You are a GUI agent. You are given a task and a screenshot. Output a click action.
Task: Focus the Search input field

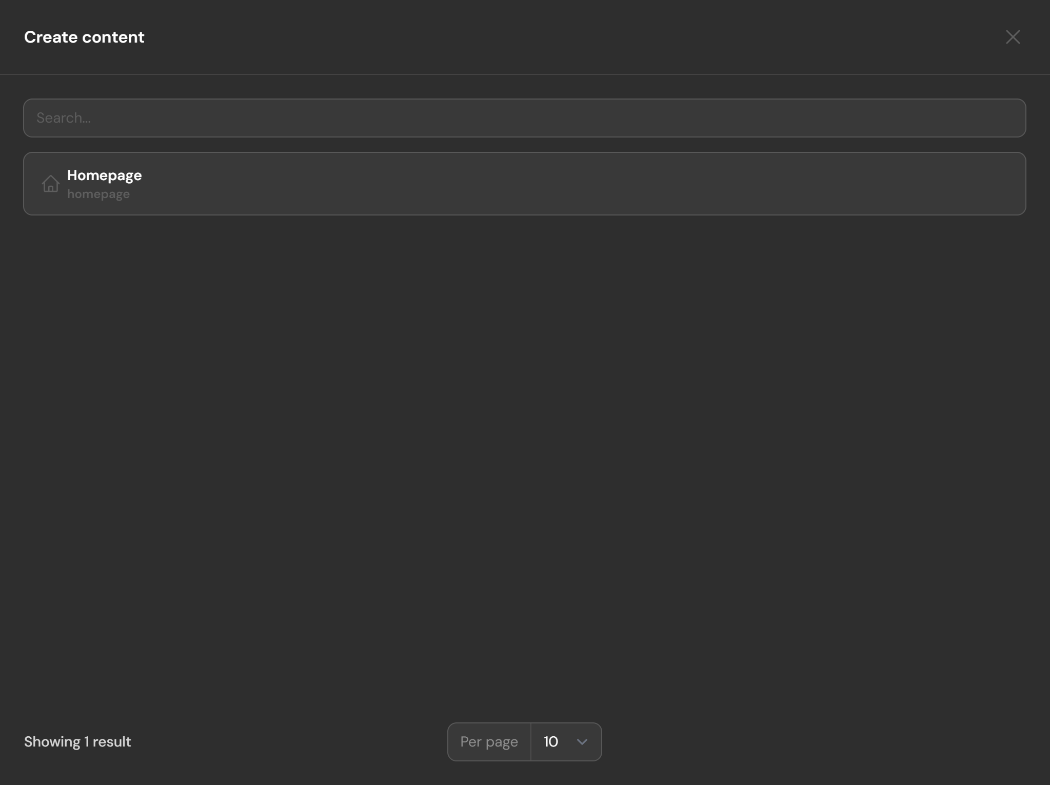524,118
